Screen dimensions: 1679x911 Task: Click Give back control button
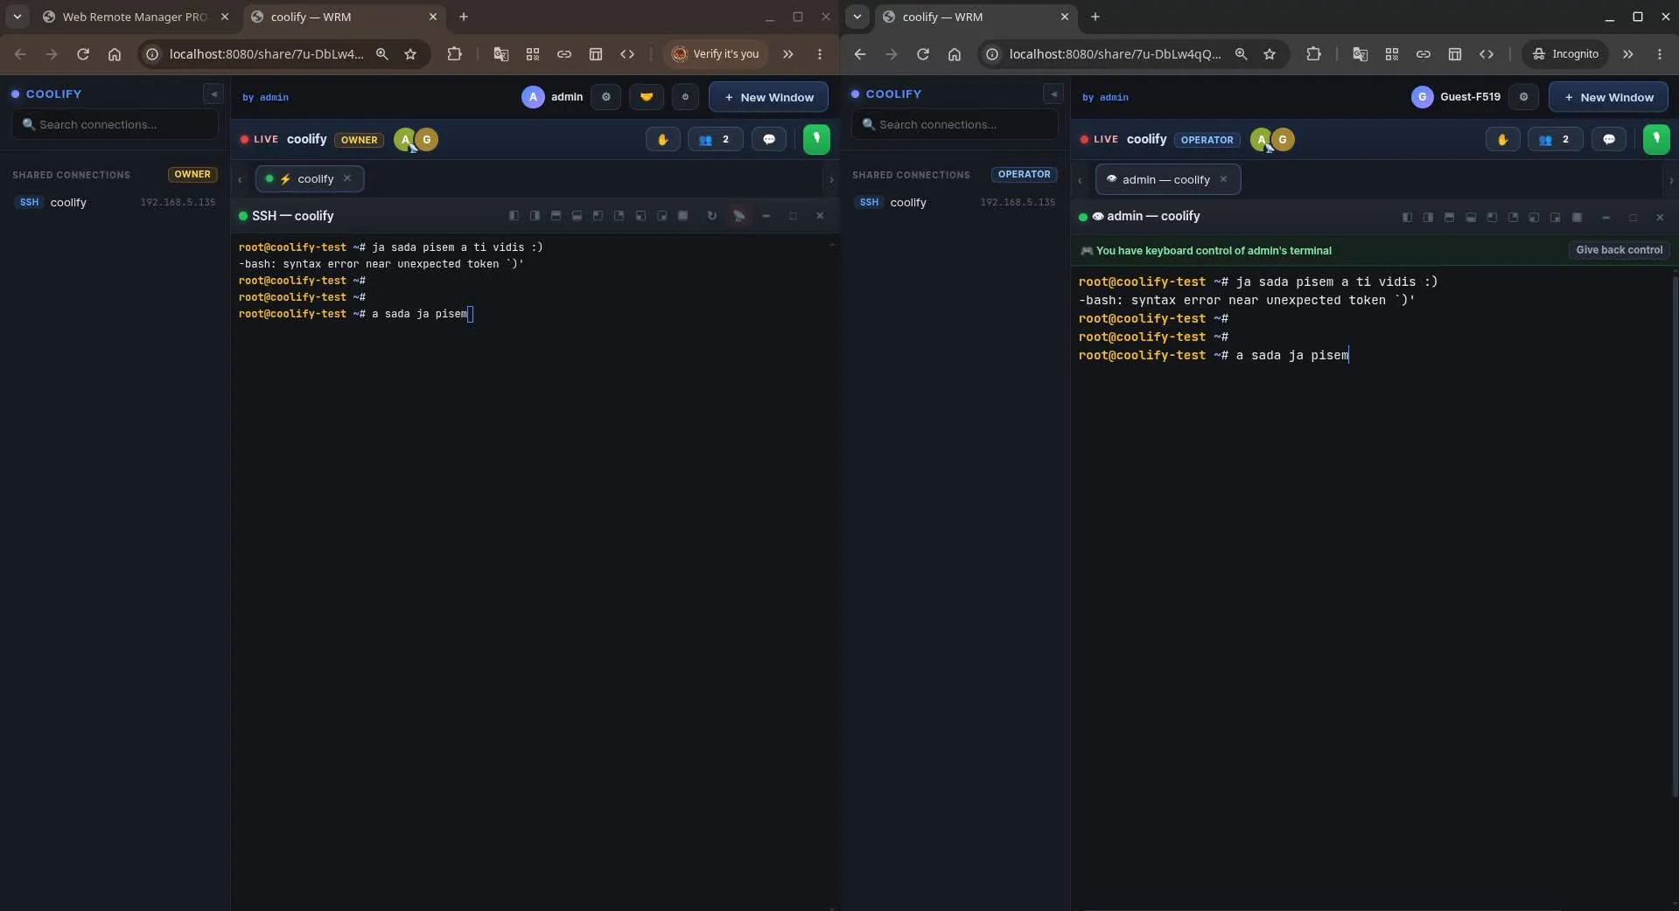[x=1619, y=250]
